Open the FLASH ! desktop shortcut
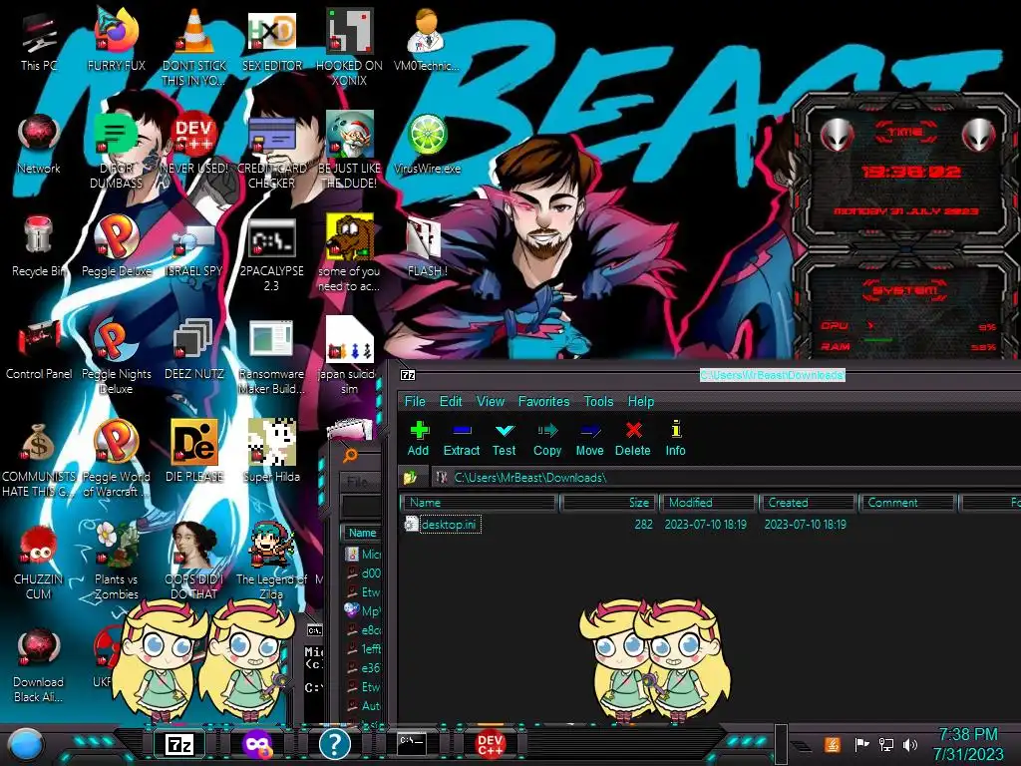The height and width of the screenshot is (766, 1021). (427, 247)
